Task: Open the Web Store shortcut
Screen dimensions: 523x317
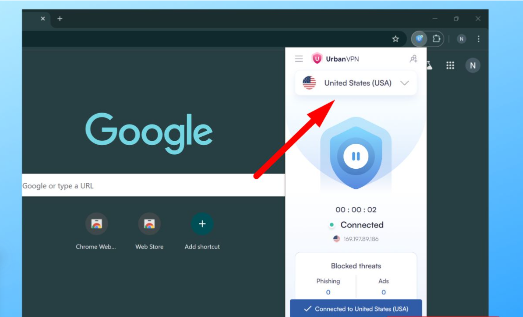Action: point(150,231)
